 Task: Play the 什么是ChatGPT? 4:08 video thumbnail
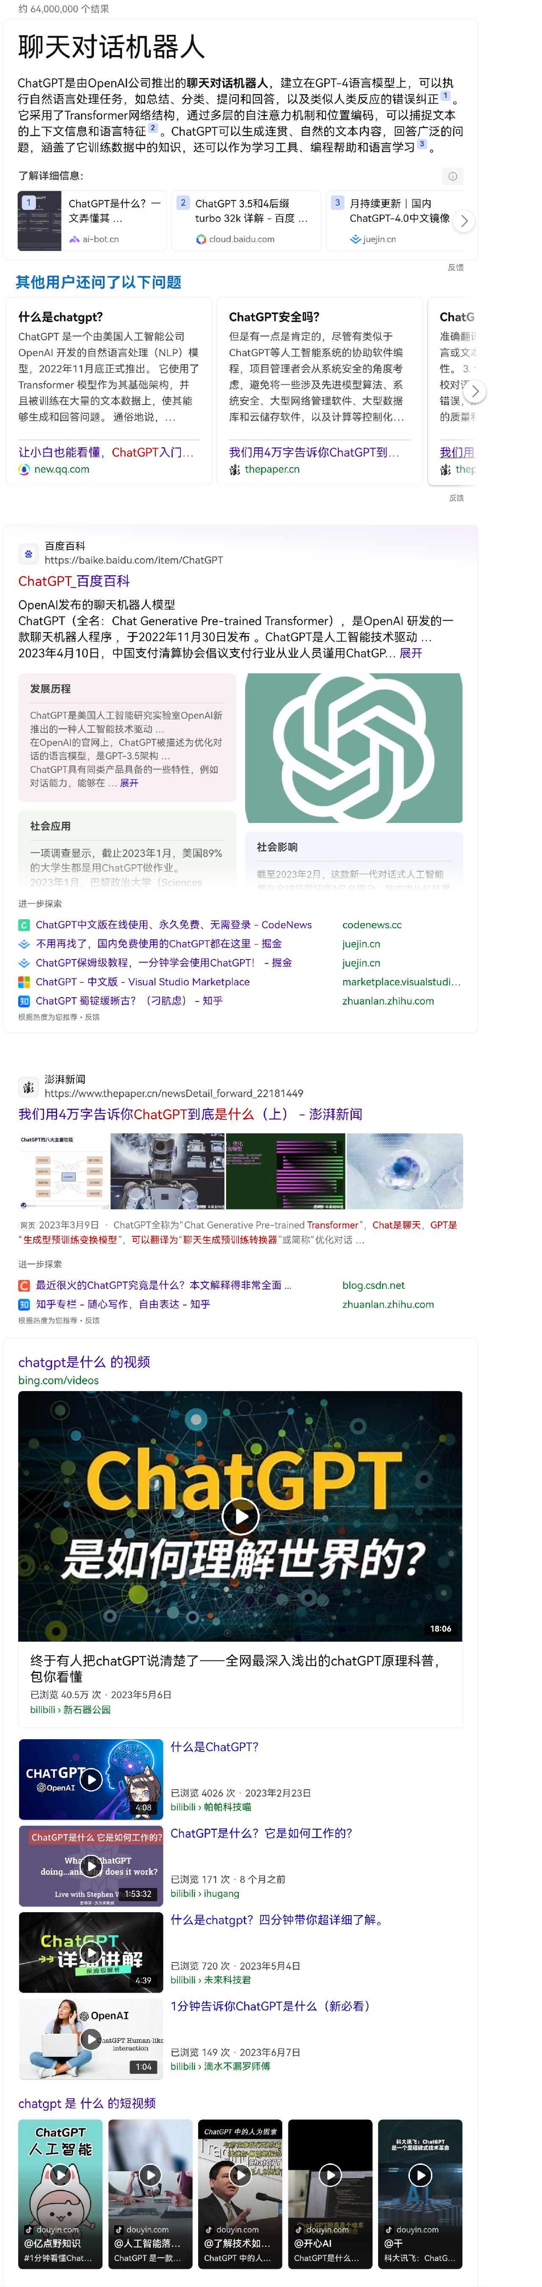point(91,1779)
